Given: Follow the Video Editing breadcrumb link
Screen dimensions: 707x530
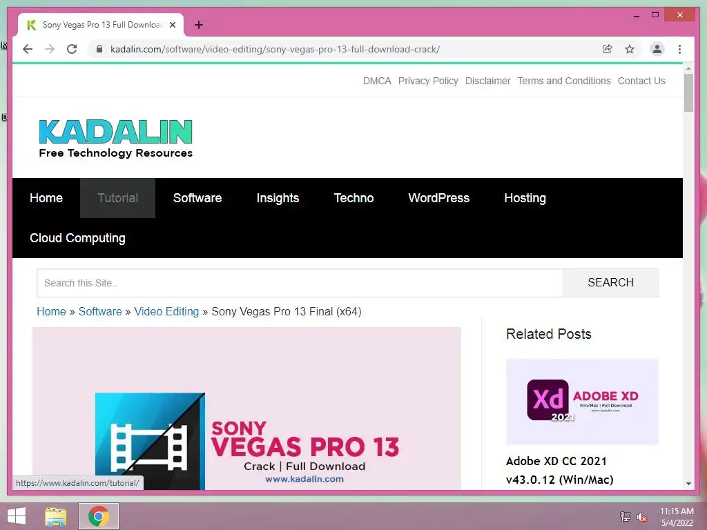Looking at the screenshot, I should pyautogui.click(x=166, y=311).
